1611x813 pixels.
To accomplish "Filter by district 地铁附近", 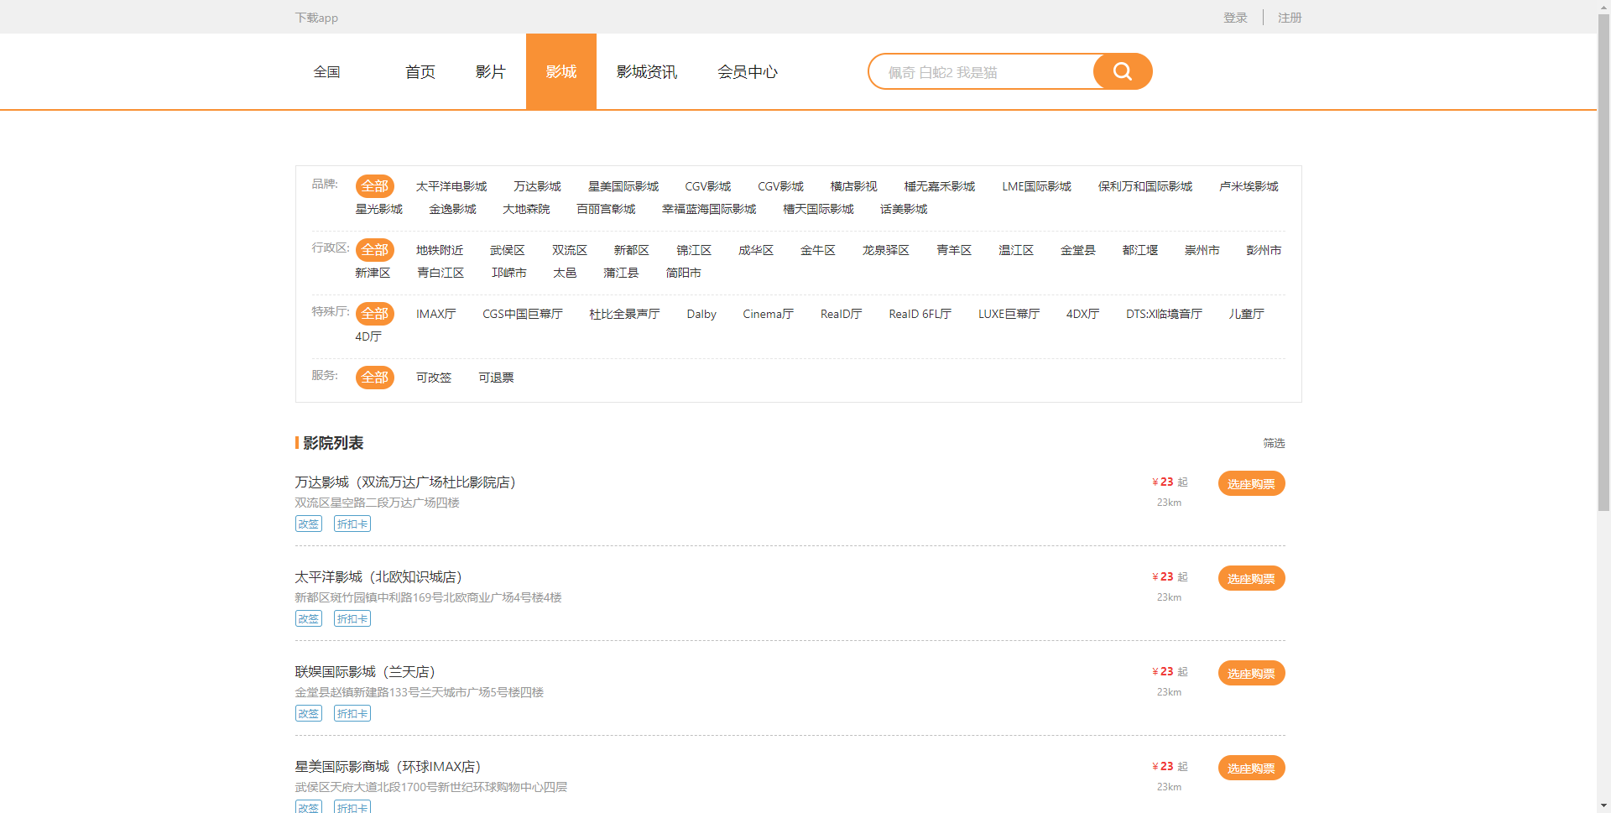I will click(x=440, y=250).
